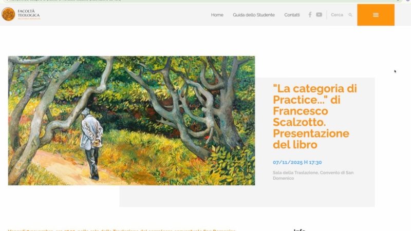Click the event date 07/11/2025 H 17:30
Screen dimensions: 411x231
(297, 162)
